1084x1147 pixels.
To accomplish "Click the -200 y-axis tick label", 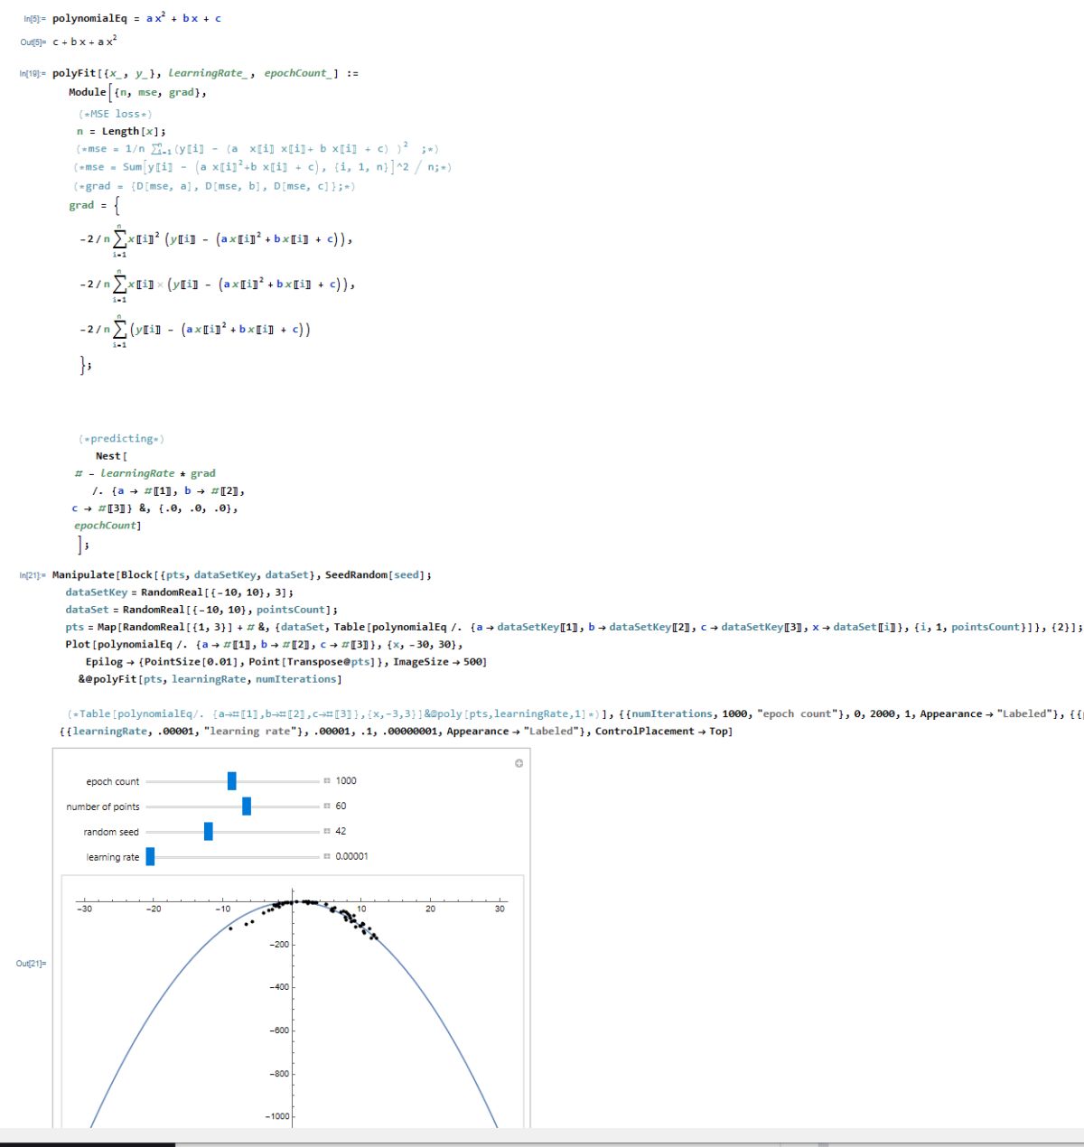I will pyautogui.click(x=279, y=945).
